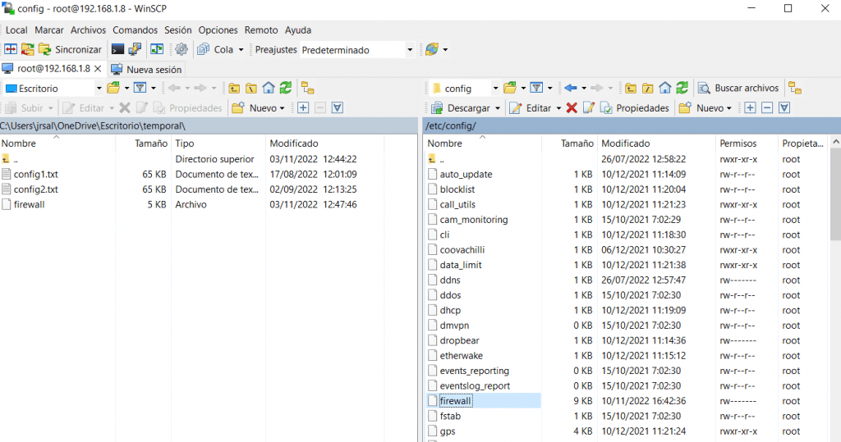Select config1.txt in the local panel
This screenshot has width=841, height=442.
click(35, 174)
